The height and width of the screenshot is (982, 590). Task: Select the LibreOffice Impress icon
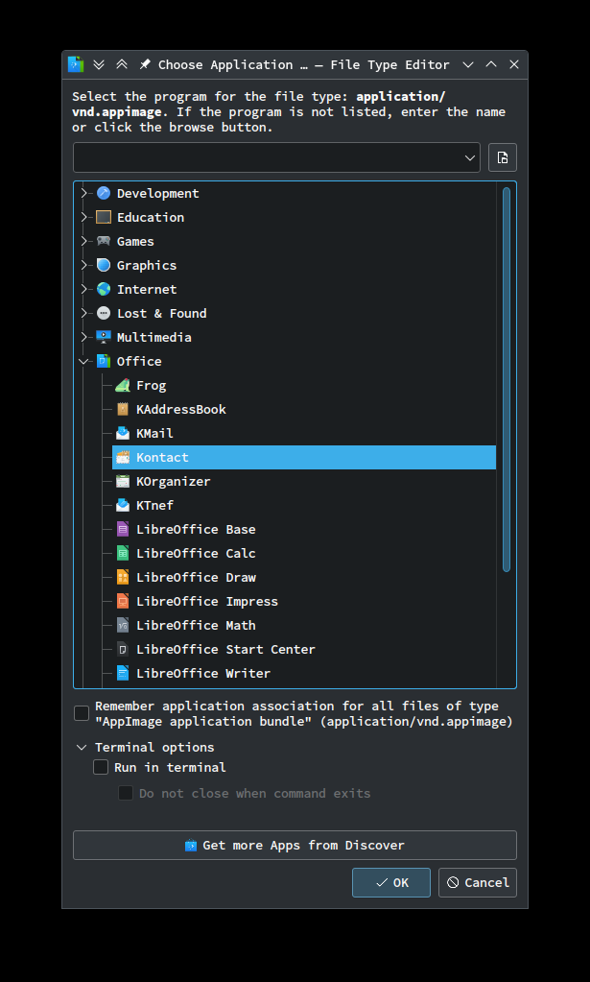coord(123,601)
